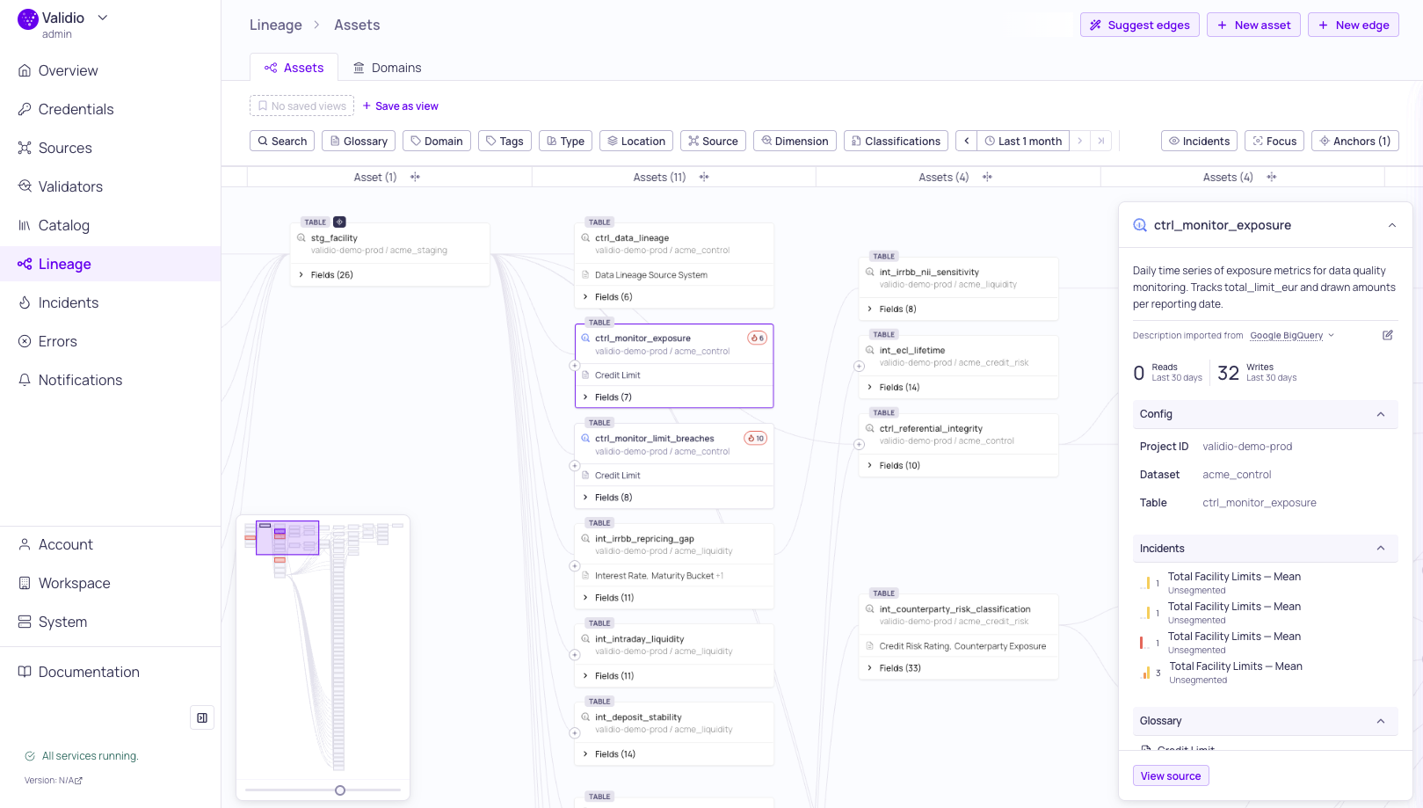This screenshot has width=1423, height=808.
Task: Click the incident badge on ctrl_monitor_limit_breaches
Action: tap(756, 438)
